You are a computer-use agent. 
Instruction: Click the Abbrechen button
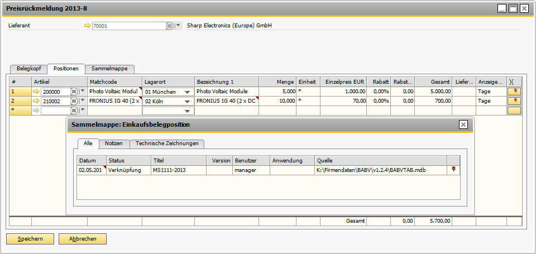(83, 239)
